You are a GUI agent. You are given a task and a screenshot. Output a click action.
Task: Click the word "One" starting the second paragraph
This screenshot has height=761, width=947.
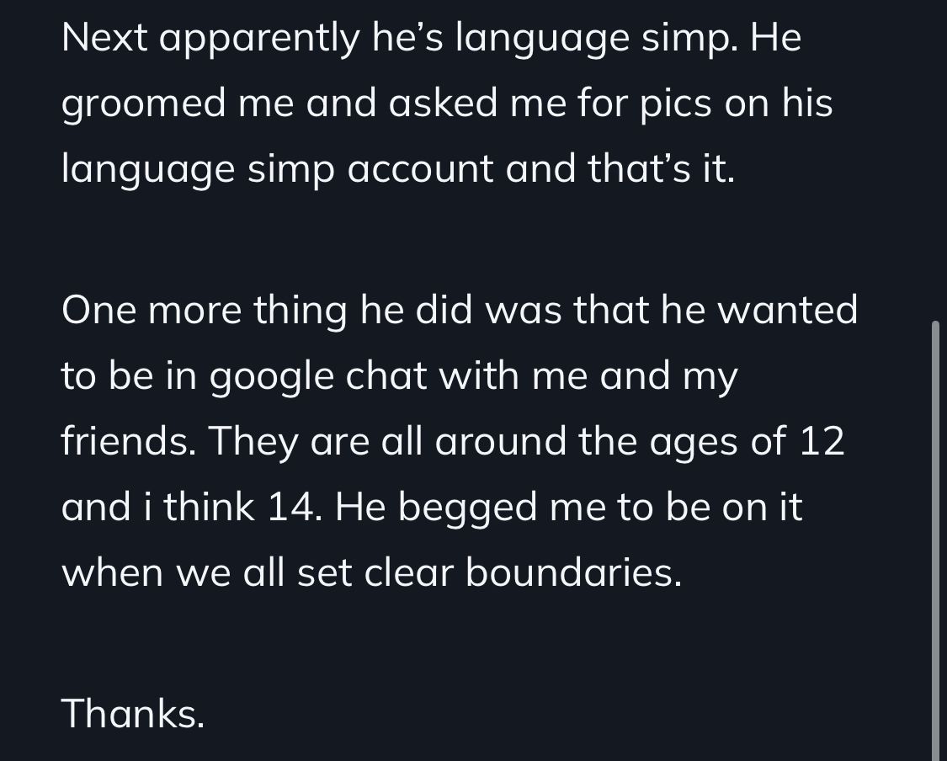click(99, 310)
